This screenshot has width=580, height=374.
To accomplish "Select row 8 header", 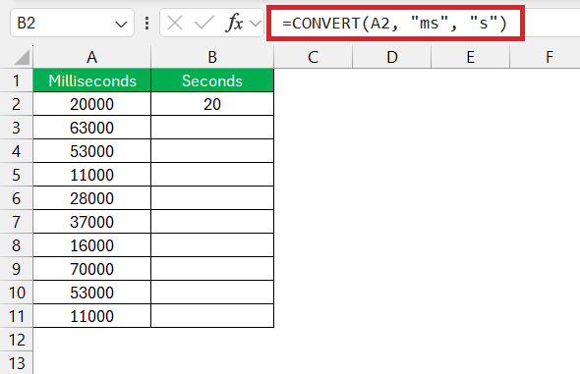I will click(x=16, y=245).
